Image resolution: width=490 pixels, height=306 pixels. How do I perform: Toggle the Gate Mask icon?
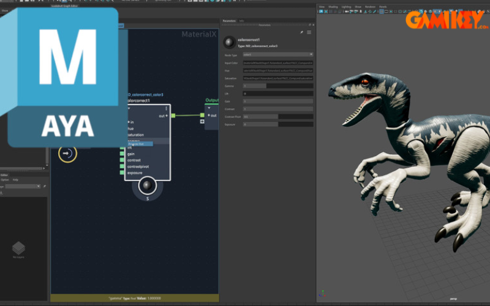point(395,12)
